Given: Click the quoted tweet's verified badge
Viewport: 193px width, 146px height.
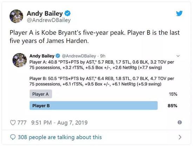Looking at the screenshot, I should [x=58, y=56].
